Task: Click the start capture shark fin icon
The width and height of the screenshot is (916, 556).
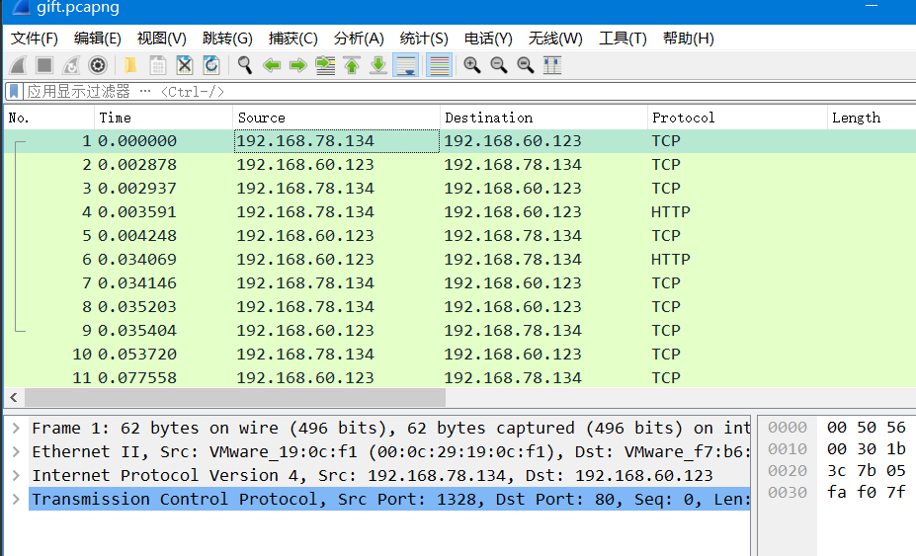Action: coord(18,65)
